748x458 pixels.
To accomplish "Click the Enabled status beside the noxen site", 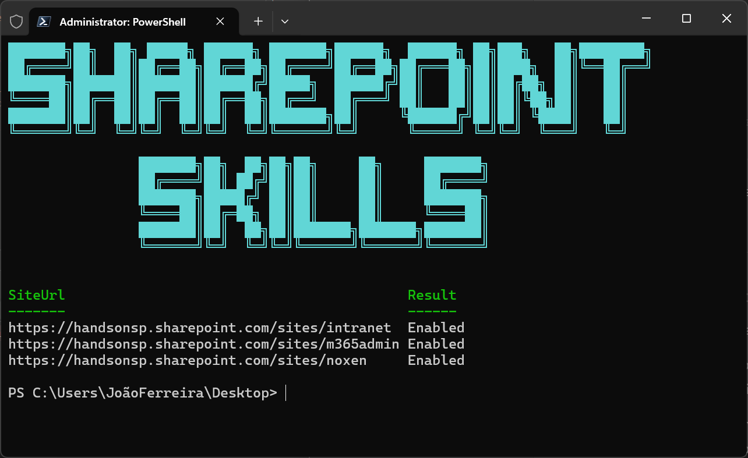I will [436, 360].
